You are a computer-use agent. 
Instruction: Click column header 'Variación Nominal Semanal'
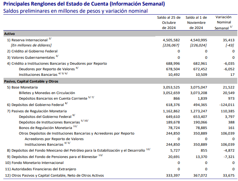coord(224,23)
